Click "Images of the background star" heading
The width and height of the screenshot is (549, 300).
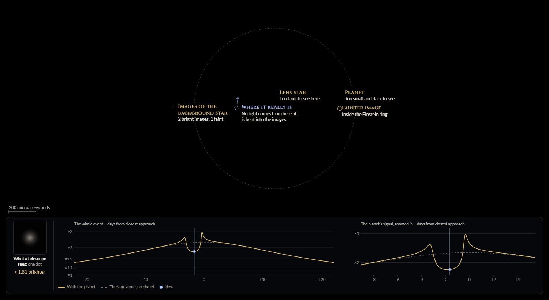pos(202,110)
